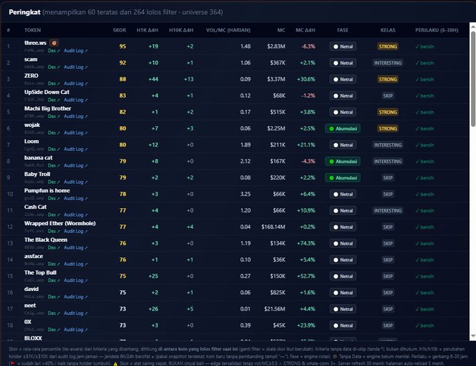This screenshot has height=366, width=476.
Task: Open Dex link for three.ws
Action: [54, 50]
